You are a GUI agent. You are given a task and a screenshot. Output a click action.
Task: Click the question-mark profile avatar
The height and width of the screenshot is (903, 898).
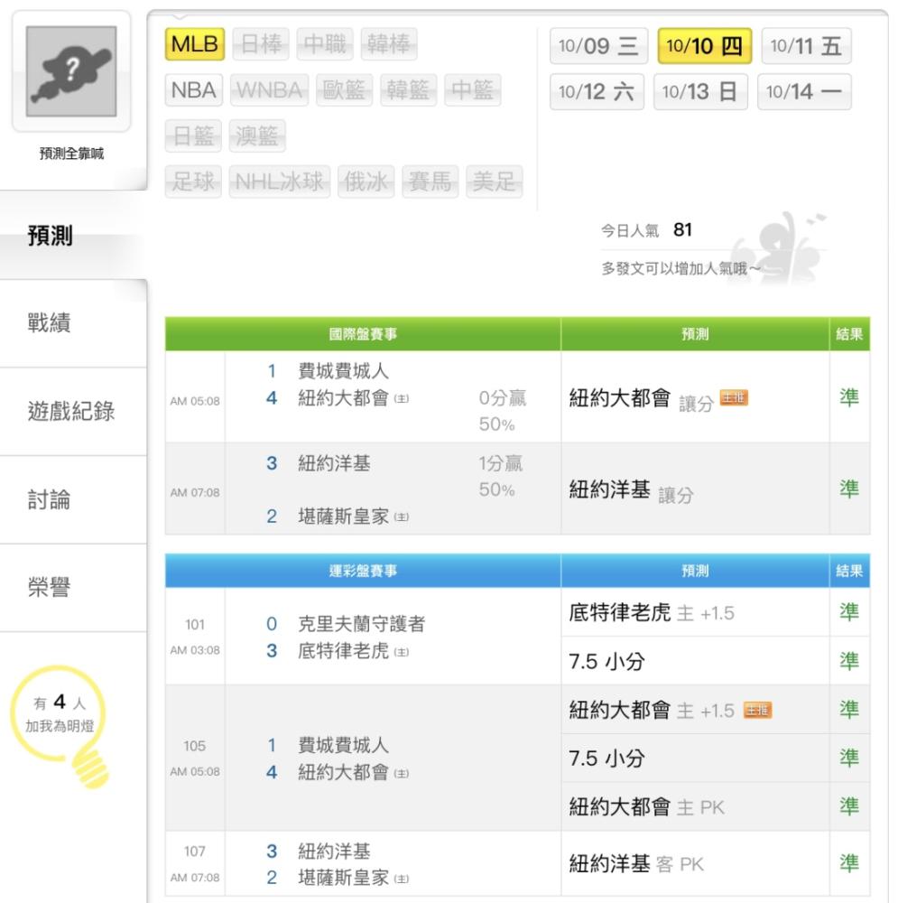(71, 70)
